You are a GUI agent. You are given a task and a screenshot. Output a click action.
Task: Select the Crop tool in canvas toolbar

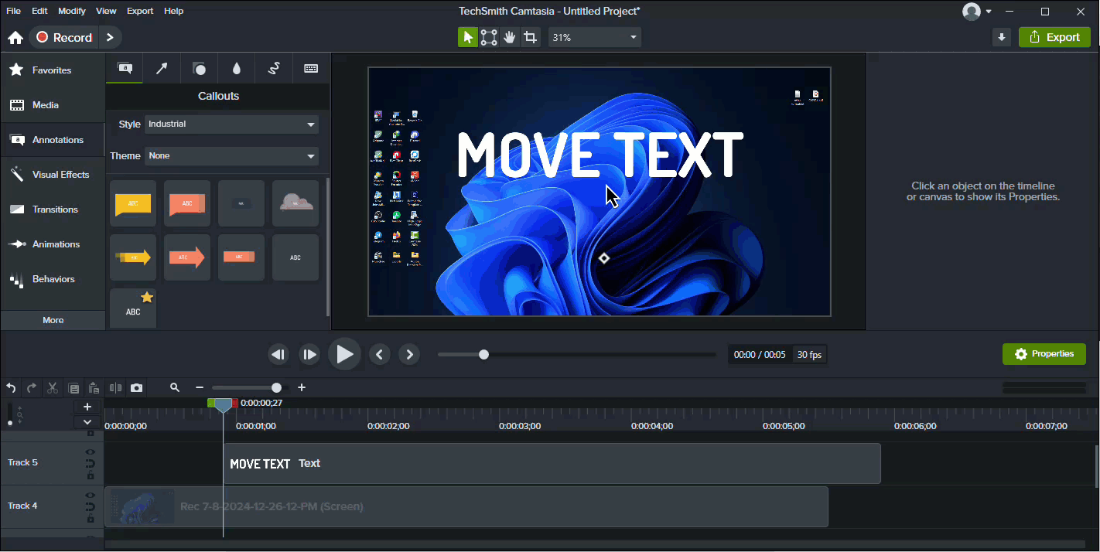point(530,37)
